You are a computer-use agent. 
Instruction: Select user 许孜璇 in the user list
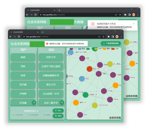point(23,102)
